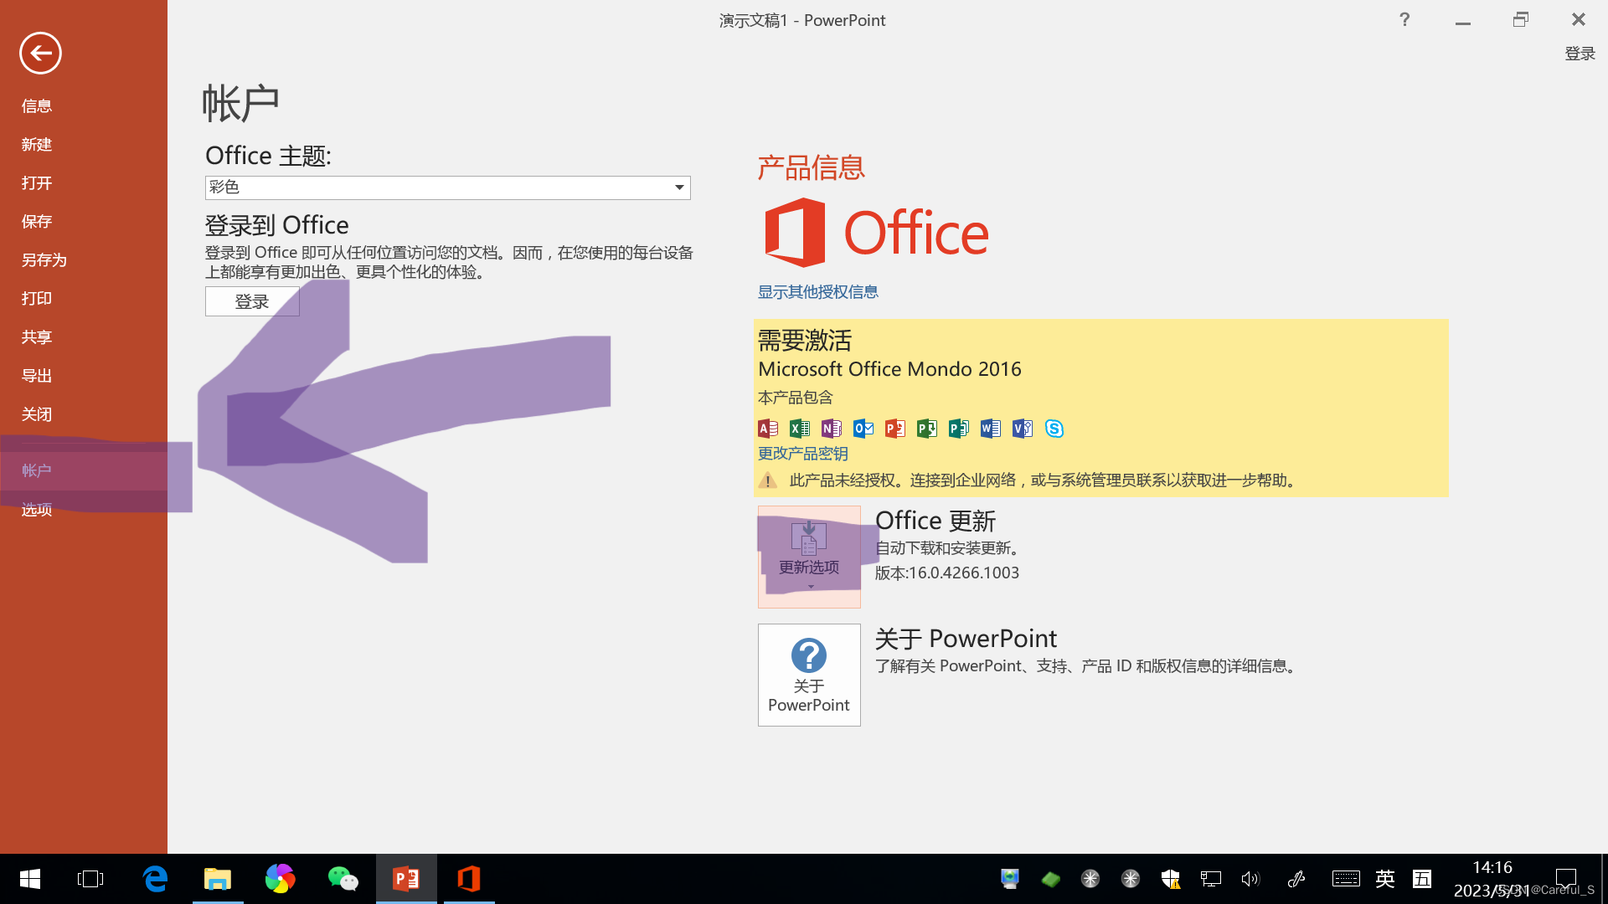The height and width of the screenshot is (904, 1608).
Task: Click the back arrow circle icon
Action: point(40,54)
